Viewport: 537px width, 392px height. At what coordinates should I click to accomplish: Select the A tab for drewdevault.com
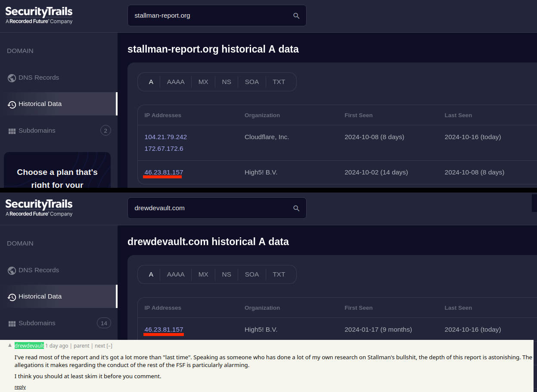click(151, 274)
